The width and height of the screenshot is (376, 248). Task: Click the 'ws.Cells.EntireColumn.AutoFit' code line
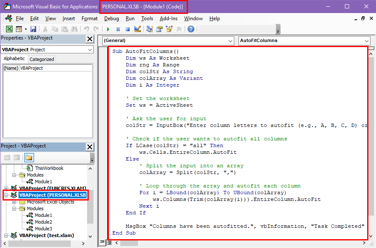[188, 153]
